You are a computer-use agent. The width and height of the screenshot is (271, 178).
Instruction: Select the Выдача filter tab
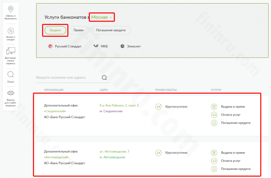55,30
